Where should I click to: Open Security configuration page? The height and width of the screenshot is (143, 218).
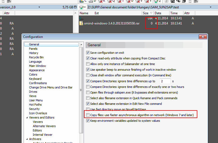tap(34, 109)
